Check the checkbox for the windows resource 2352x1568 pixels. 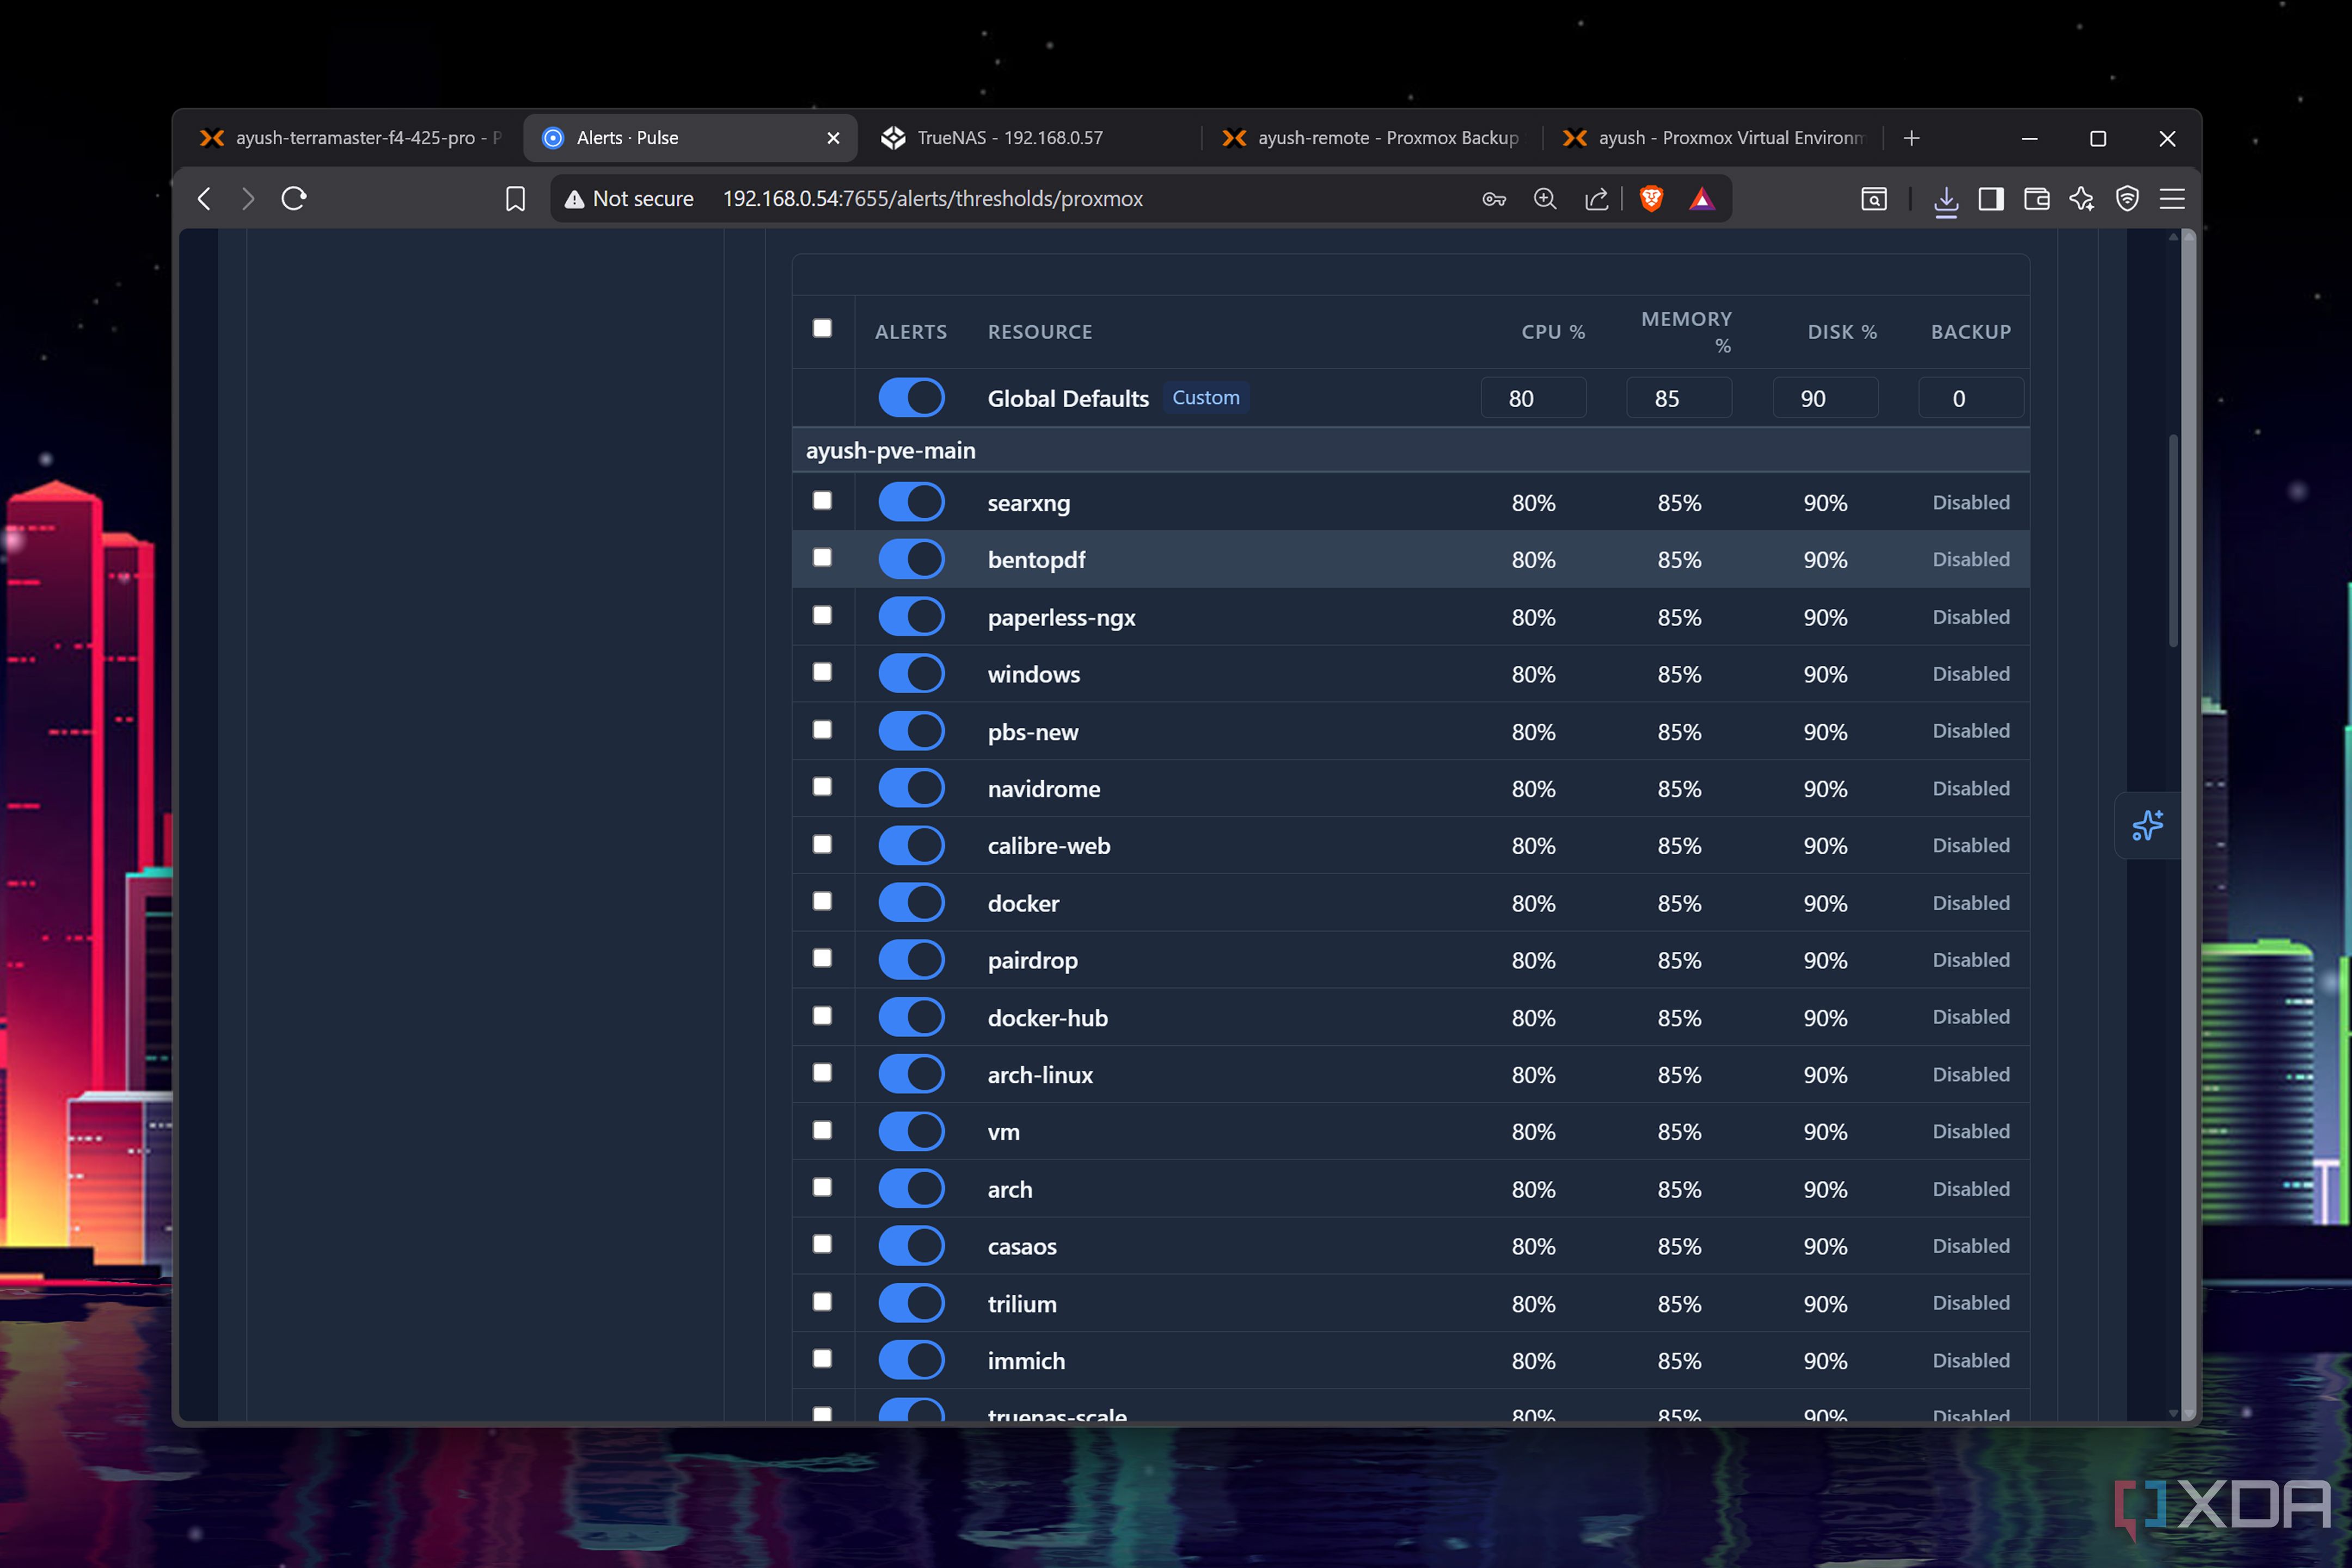pos(822,672)
